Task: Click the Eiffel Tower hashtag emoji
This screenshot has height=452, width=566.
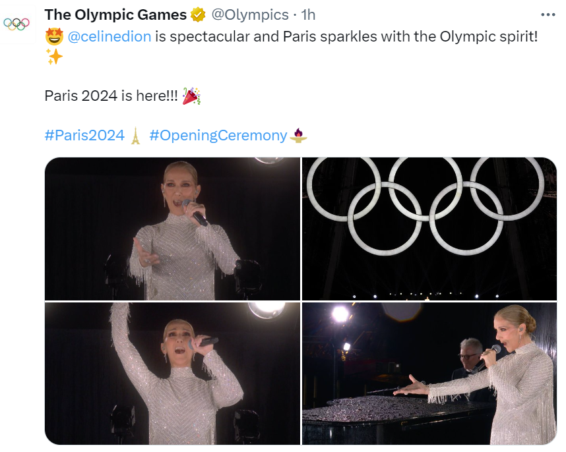Action: (135, 136)
